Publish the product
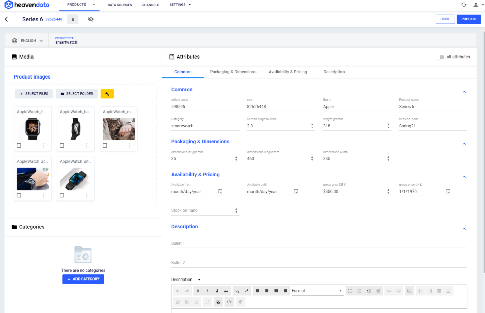Screen dimensions: 485x313 pos(468,19)
